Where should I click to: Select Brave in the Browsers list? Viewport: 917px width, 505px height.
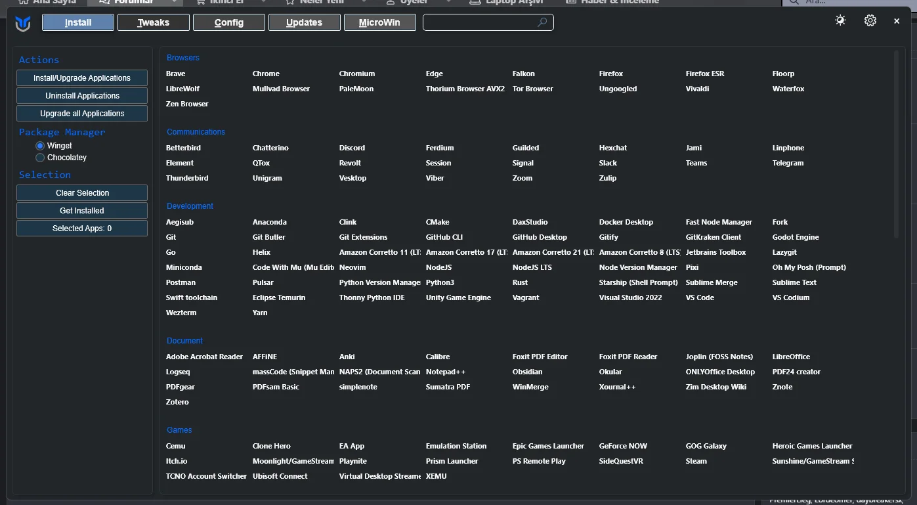click(175, 74)
